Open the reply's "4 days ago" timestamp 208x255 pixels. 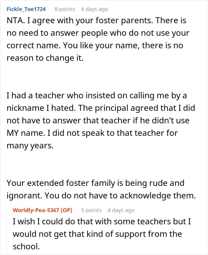(121, 210)
